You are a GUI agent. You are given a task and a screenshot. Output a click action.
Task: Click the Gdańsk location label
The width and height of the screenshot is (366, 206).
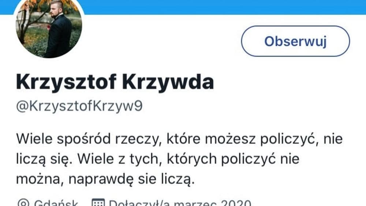pyautogui.click(x=56, y=203)
